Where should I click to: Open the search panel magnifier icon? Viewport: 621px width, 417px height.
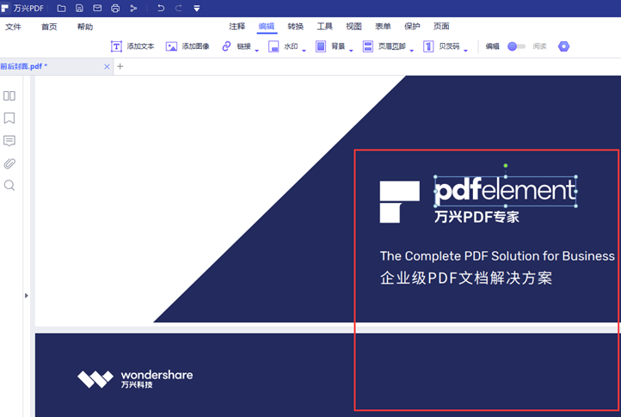pyautogui.click(x=9, y=186)
